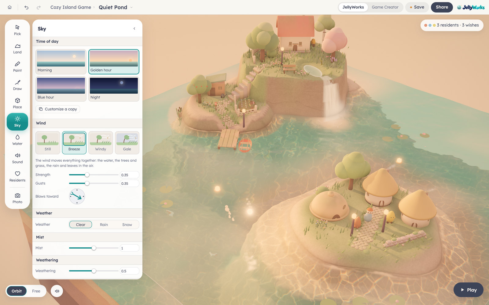Set wind to Gale
This screenshot has width=489, height=305.
127,143
